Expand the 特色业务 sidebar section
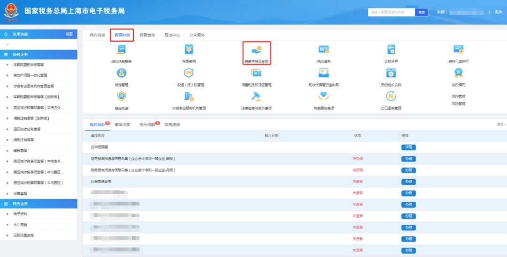The width and height of the screenshot is (507, 257). (x=38, y=204)
